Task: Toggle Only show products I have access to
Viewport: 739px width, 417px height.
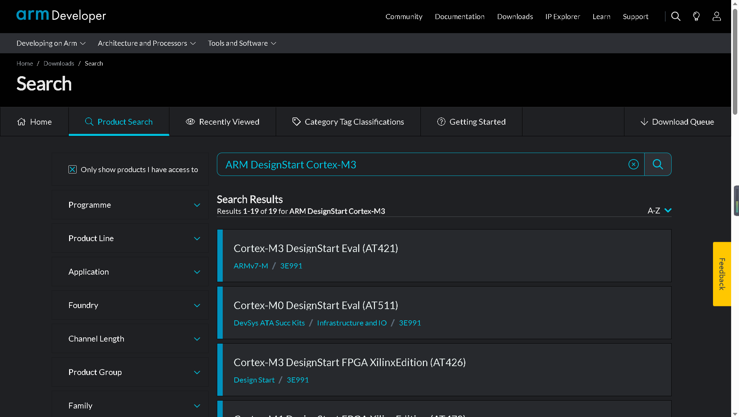Action: [x=73, y=169]
